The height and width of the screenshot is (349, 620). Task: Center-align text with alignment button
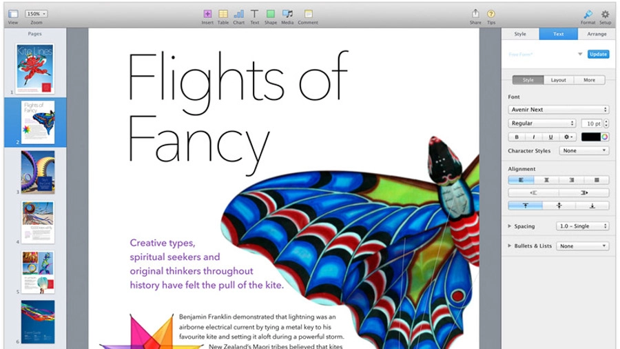[546, 180]
